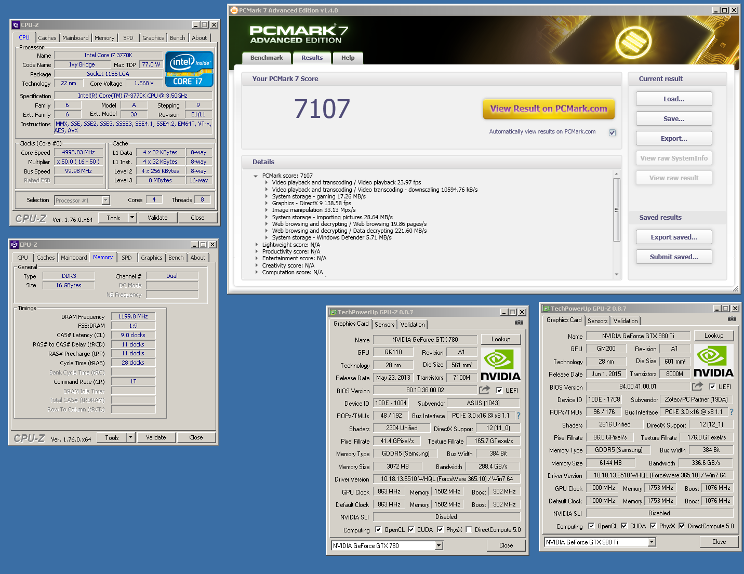
Task: Toggle UEFI checkbox in GTX 980 Ti GPU-Z
Action: (x=712, y=386)
